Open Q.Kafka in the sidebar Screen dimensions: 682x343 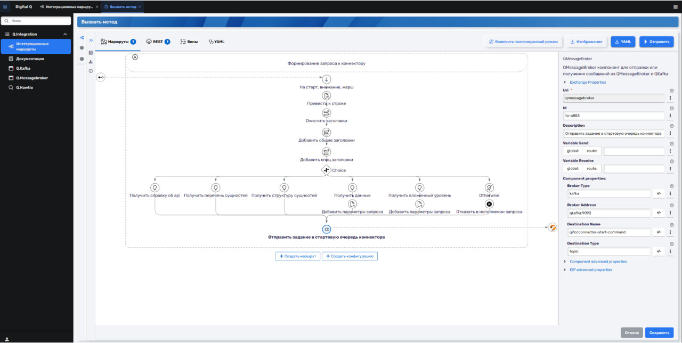pos(36,68)
